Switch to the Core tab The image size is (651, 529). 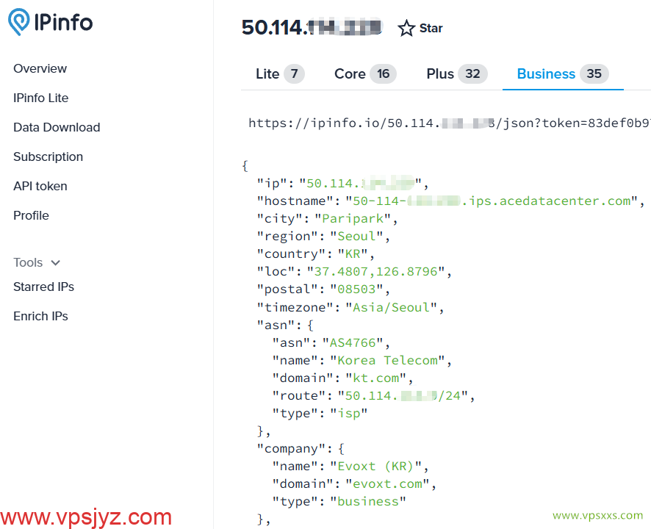click(x=365, y=74)
